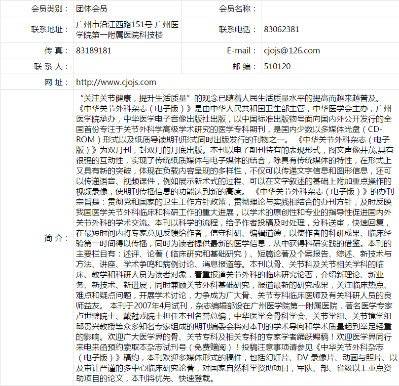Click the line starting 卢世璧院士、戴尅戎院士

coord(234,316)
